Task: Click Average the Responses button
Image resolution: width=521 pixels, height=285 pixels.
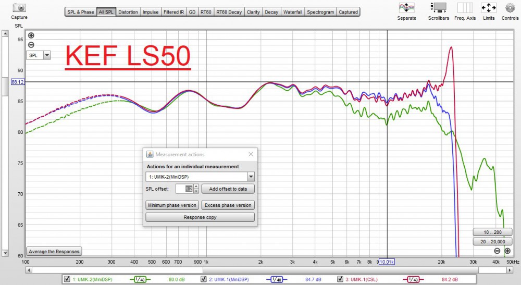Action: coord(54,252)
